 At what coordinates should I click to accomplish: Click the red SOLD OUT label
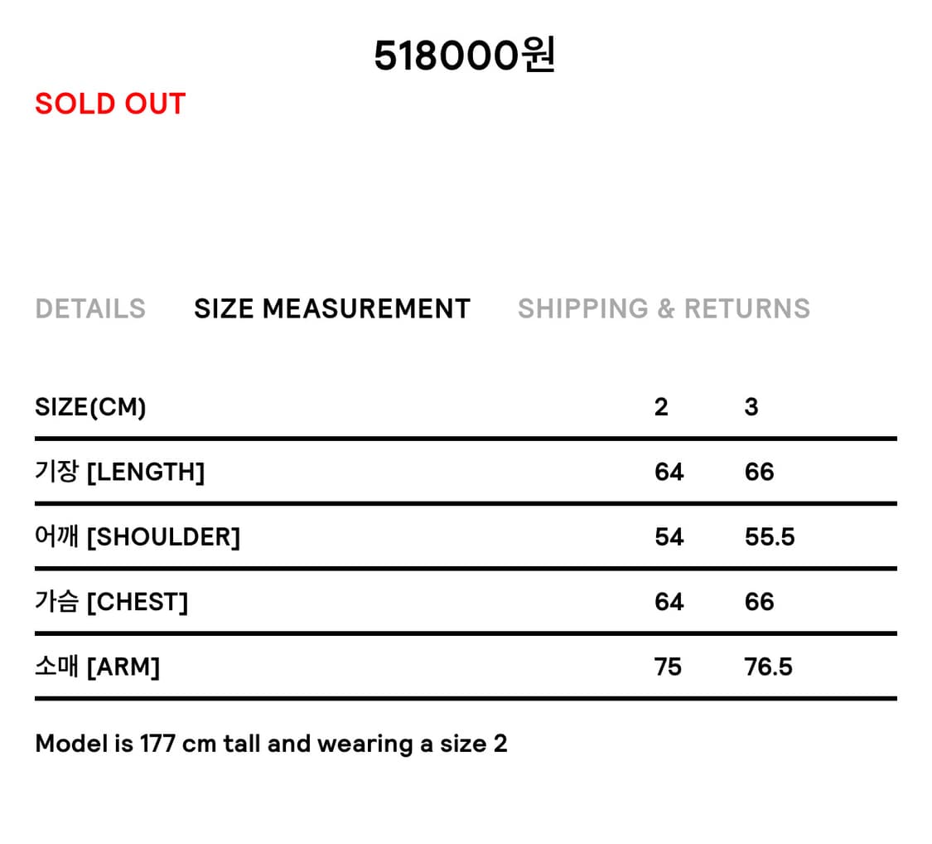[110, 104]
